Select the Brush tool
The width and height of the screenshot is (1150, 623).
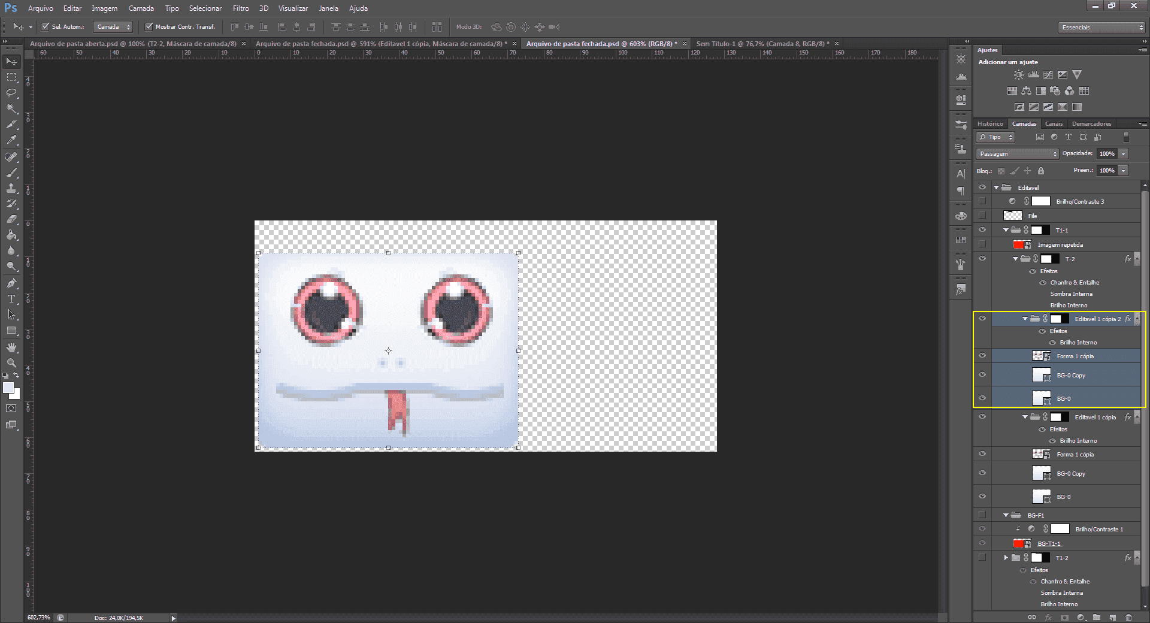[x=11, y=173]
